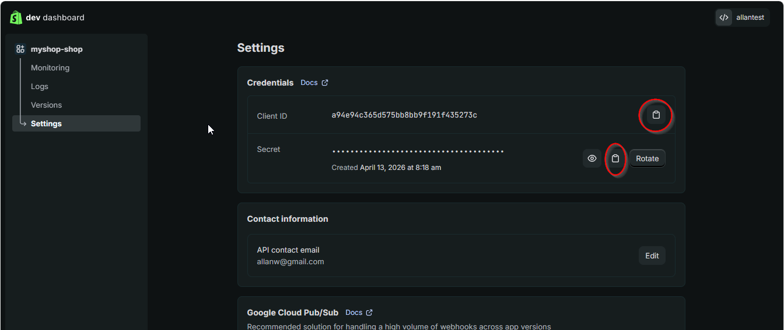Click the Client ID label
The image size is (784, 330).
pos(272,116)
